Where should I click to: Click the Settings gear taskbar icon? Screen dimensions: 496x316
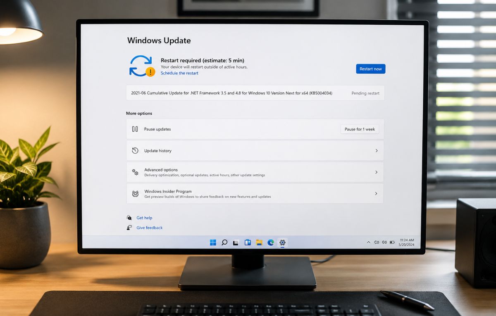pos(282,242)
